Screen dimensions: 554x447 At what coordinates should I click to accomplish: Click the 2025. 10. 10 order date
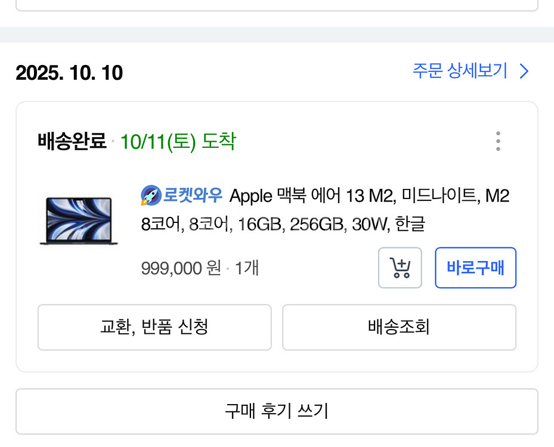[x=69, y=73]
